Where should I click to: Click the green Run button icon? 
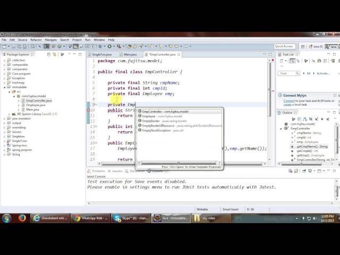click(109, 46)
